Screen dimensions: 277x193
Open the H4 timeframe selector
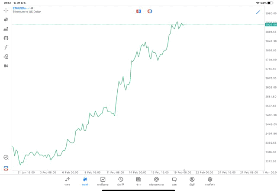(x=6, y=66)
